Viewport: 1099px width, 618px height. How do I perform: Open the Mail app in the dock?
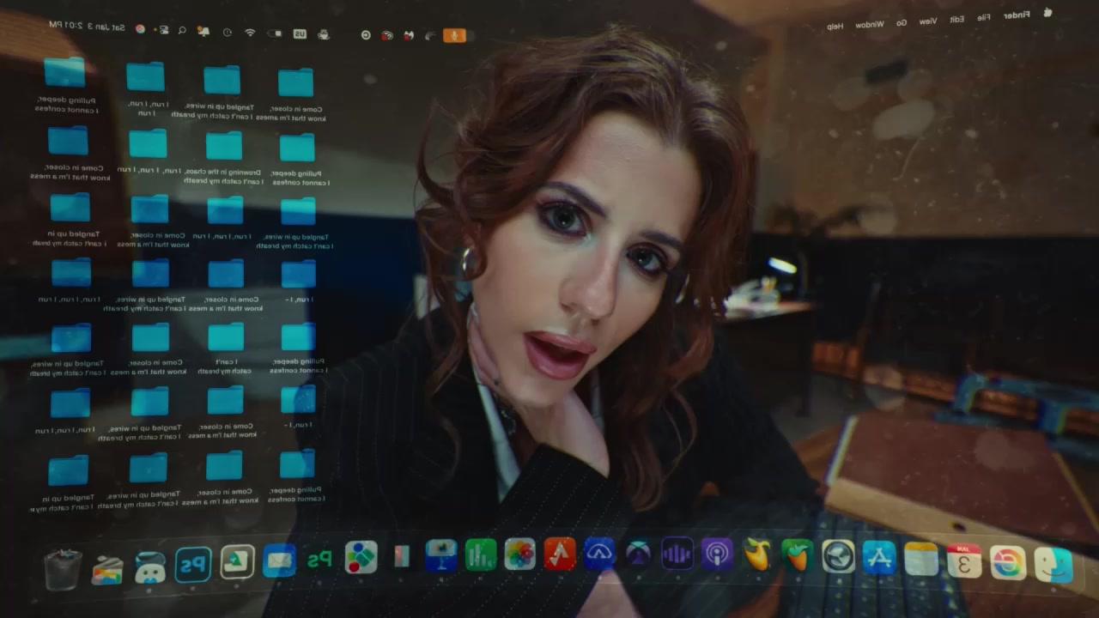coord(279,560)
